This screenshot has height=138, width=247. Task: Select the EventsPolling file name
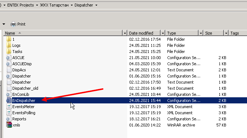(x=24, y=113)
